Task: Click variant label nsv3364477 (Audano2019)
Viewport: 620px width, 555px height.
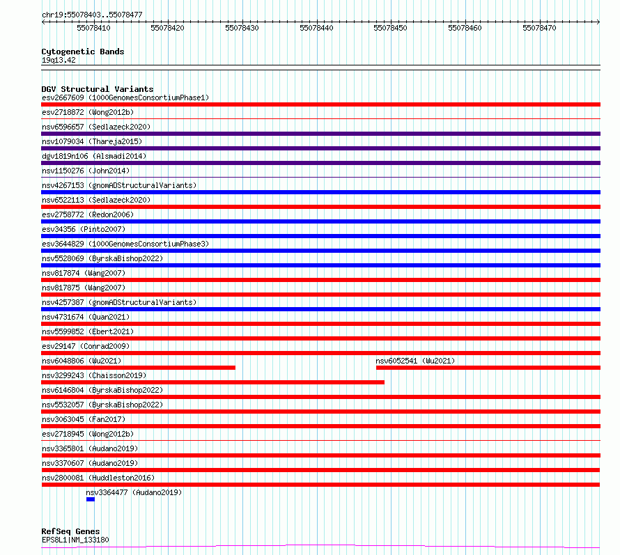Action: click(134, 492)
